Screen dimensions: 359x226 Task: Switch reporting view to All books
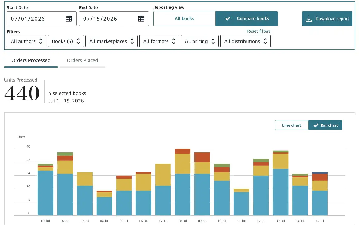coord(184,19)
